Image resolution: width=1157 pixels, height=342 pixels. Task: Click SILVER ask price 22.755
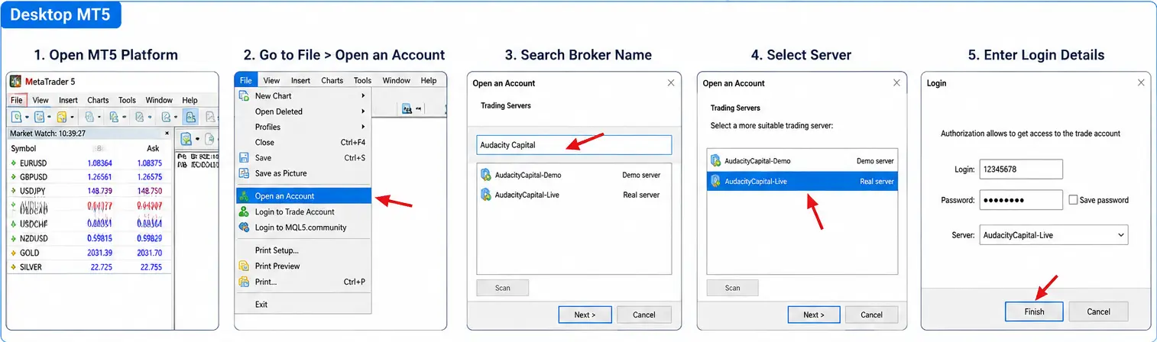coord(151,267)
